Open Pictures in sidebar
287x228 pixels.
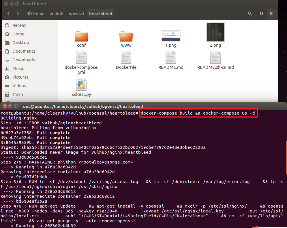pyautogui.click(x=28, y=77)
